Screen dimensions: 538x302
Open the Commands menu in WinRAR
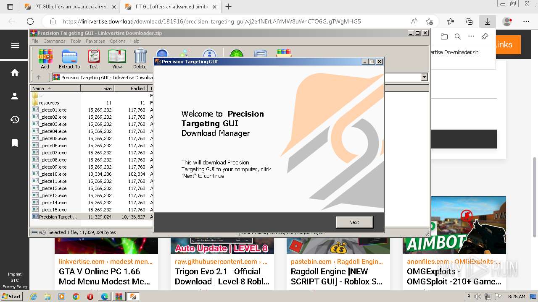(54, 41)
